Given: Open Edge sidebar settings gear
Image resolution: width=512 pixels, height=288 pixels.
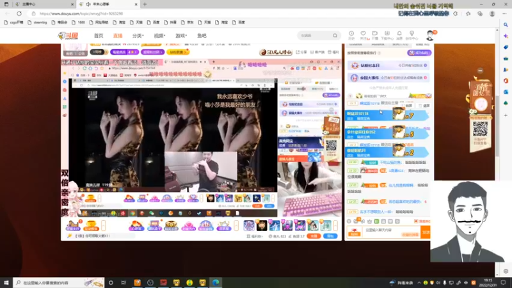Looking at the screenshot, I should 506,271.
